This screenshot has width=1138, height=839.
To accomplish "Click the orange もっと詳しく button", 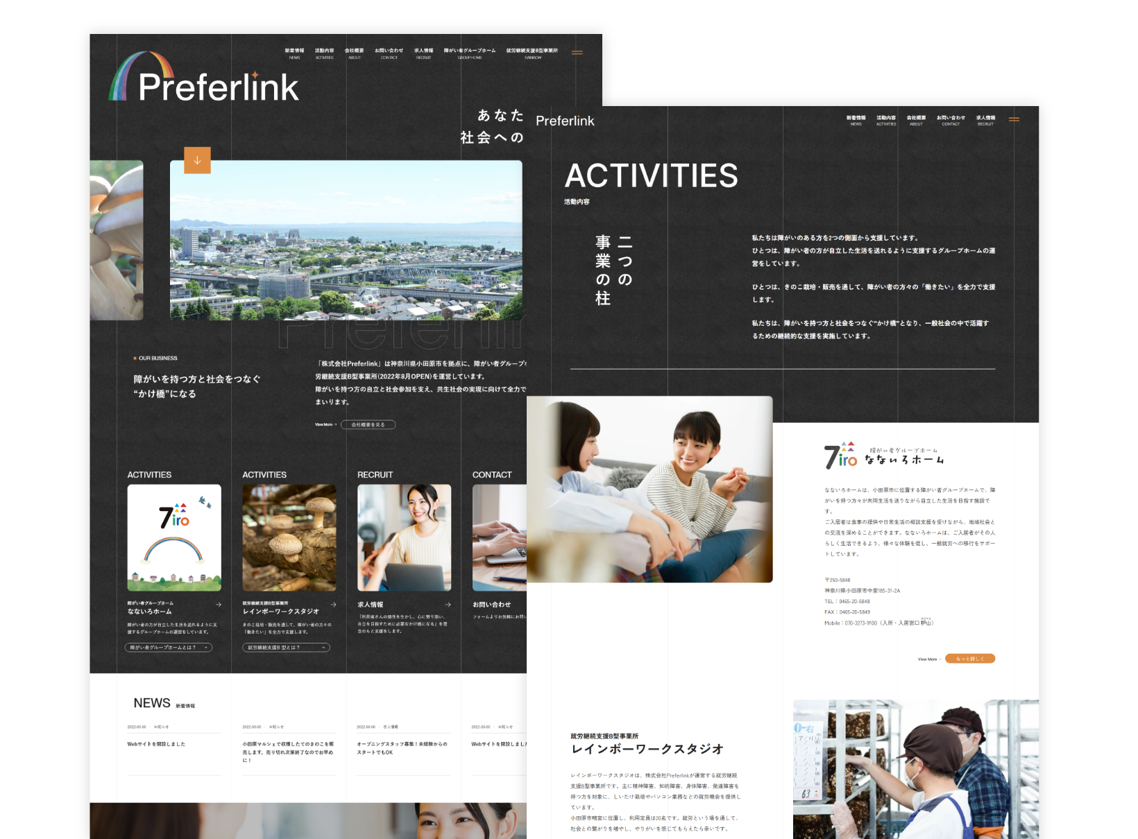I will (x=970, y=659).
